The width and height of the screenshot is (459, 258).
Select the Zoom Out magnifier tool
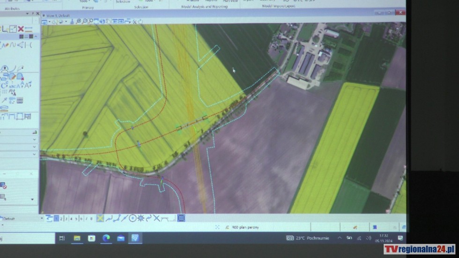85,22
